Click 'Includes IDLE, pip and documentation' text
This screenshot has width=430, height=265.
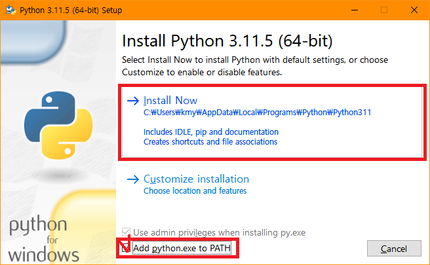pyautogui.click(x=211, y=132)
